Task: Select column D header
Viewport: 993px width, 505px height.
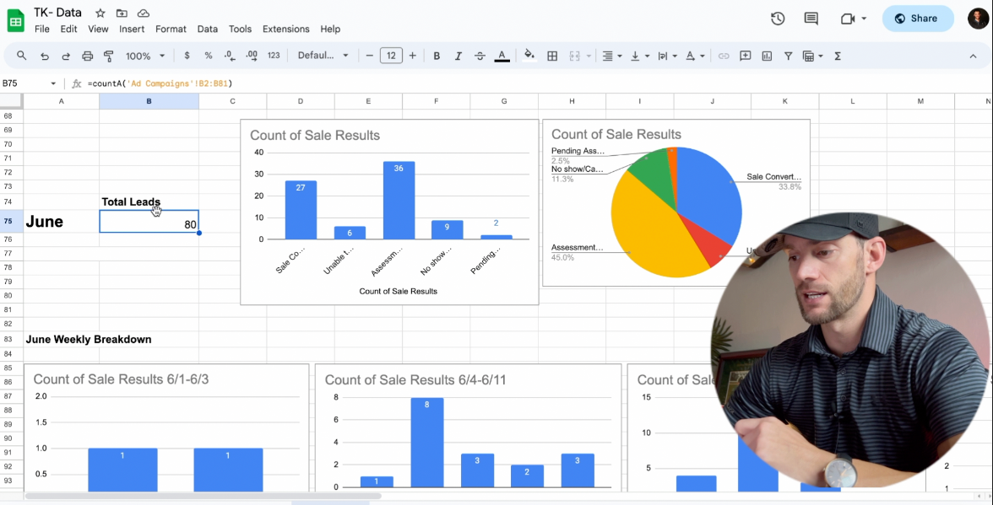Action: pyautogui.click(x=301, y=101)
